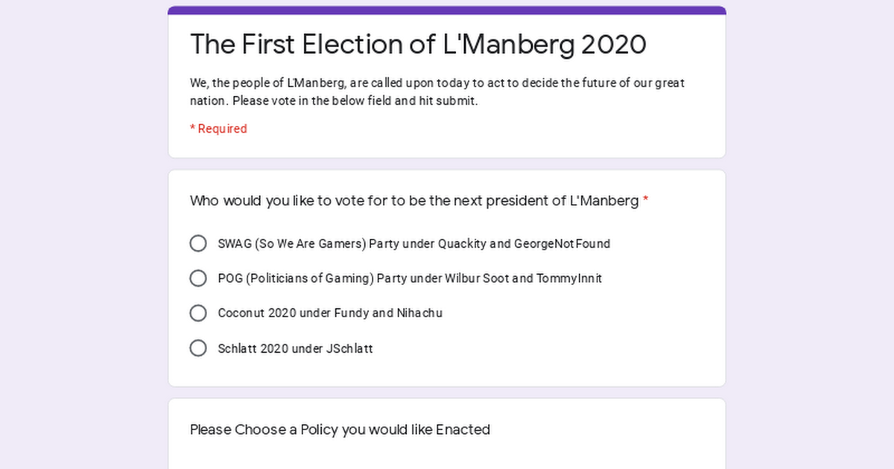
Task: Click the next president question heading
Action: [413, 201]
